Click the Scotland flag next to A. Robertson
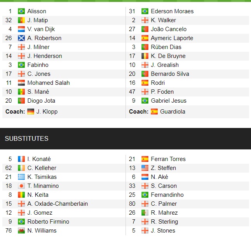 pos(21,38)
